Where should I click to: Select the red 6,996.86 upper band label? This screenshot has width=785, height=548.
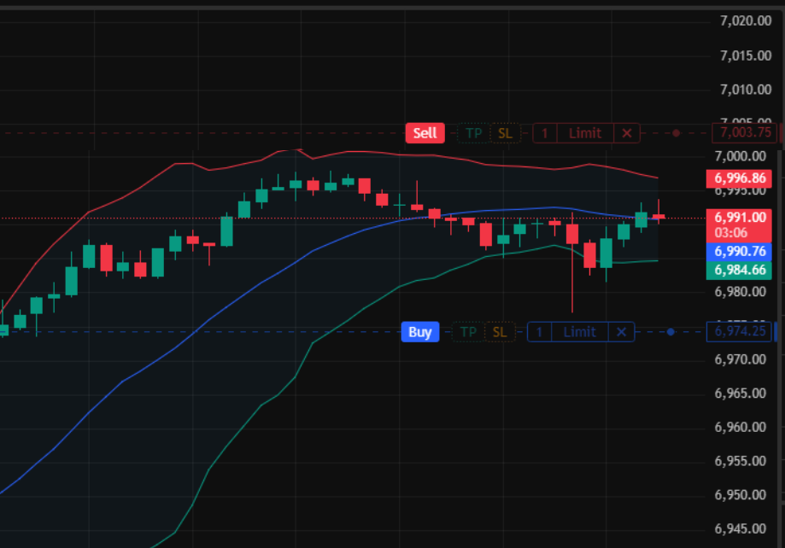click(x=740, y=178)
